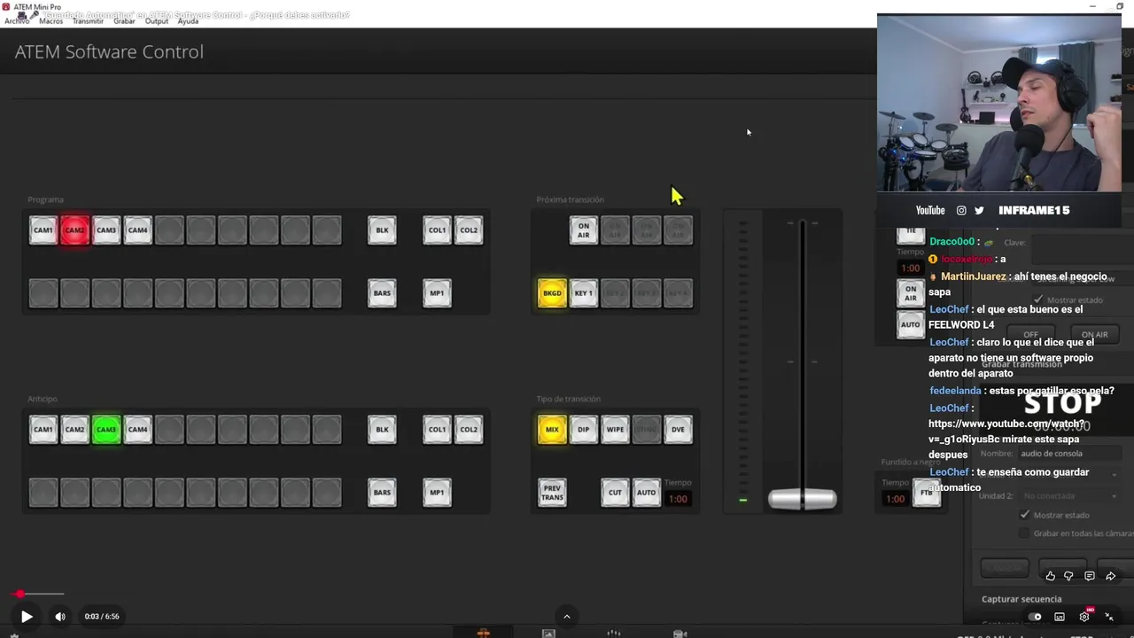
Task: Toggle ON AIR in Próxima transición
Action: [x=584, y=230]
